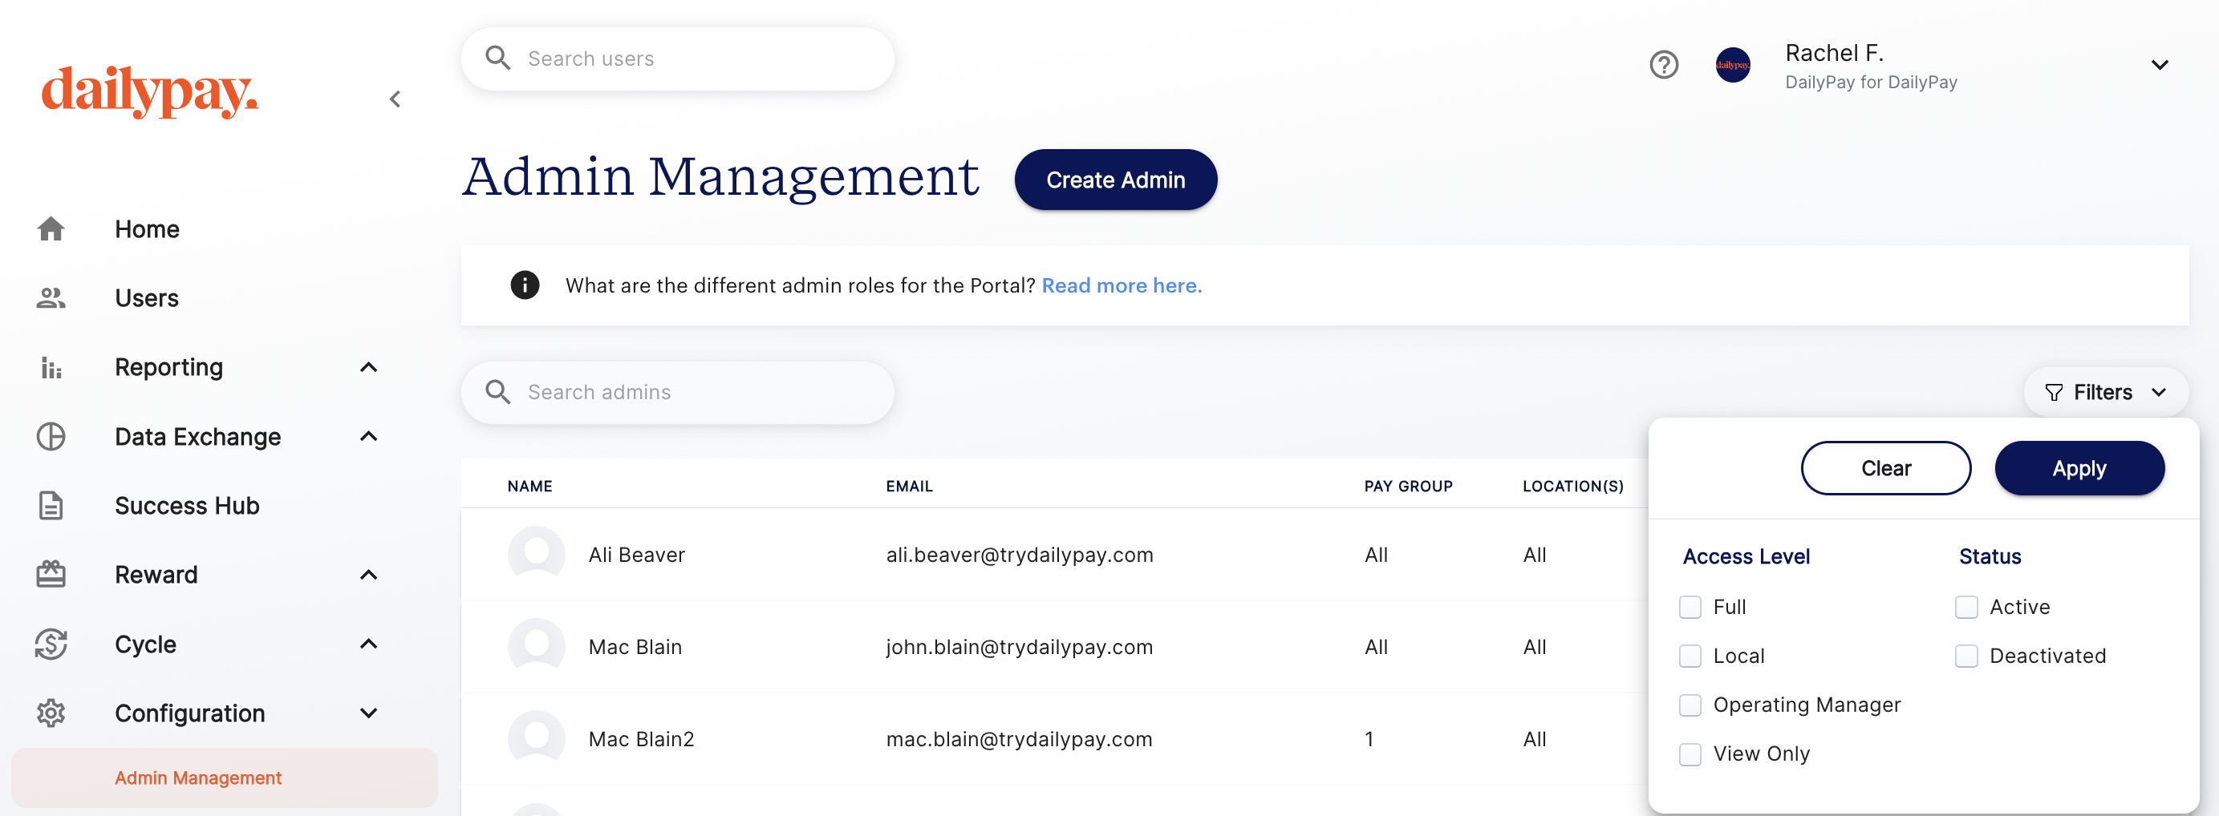Click the funnel icon on Filters
Image resolution: width=2219 pixels, height=816 pixels.
[x=2054, y=393]
